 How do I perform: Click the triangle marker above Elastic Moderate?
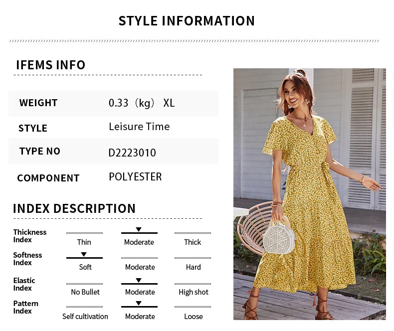tap(139, 280)
